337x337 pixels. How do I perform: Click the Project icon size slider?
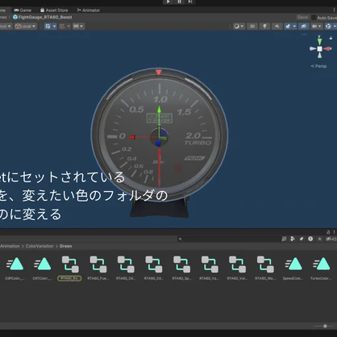coord(325,326)
